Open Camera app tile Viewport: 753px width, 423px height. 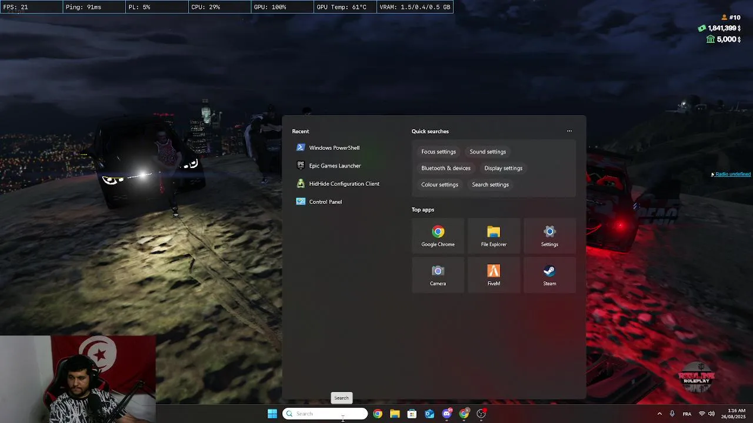[x=438, y=276]
